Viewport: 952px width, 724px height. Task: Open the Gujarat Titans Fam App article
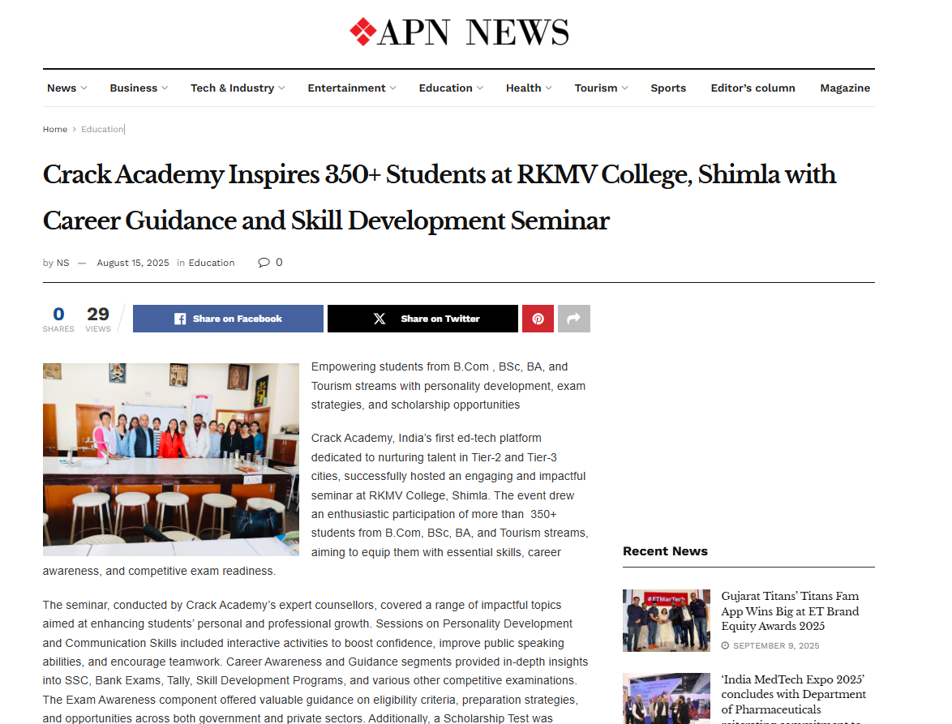(790, 611)
